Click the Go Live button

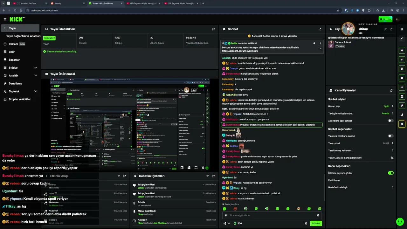[x=385, y=19]
